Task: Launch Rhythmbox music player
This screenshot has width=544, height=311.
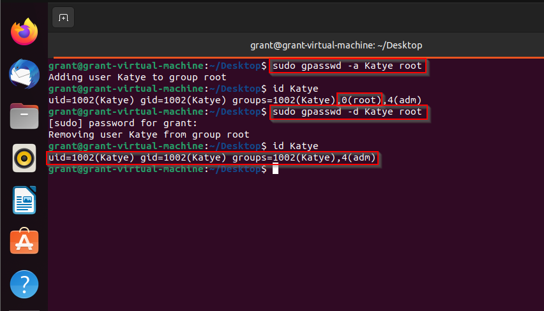Action: [x=24, y=158]
